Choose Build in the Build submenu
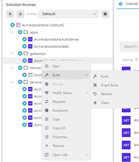The image size is (139, 162). [115, 76]
